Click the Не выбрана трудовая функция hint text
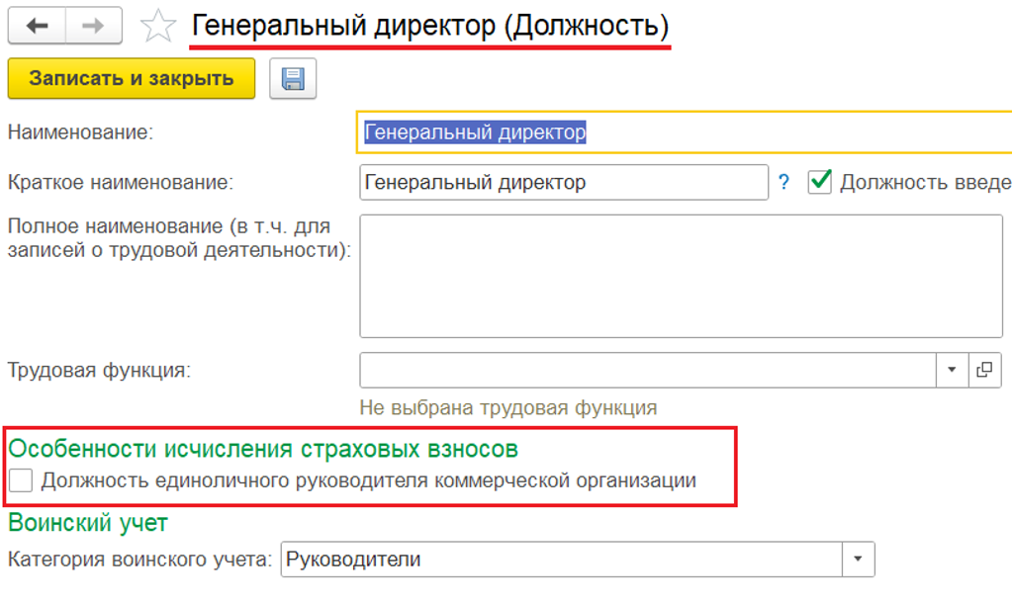The image size is (1014, 605). tap(508, 407)
